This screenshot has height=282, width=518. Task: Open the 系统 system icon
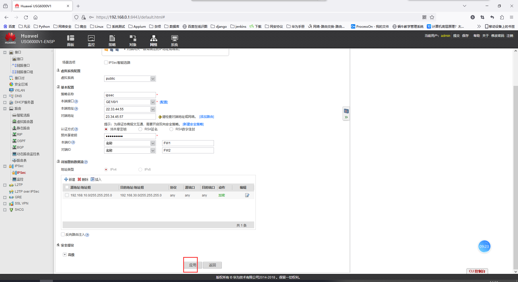point(174,41)
